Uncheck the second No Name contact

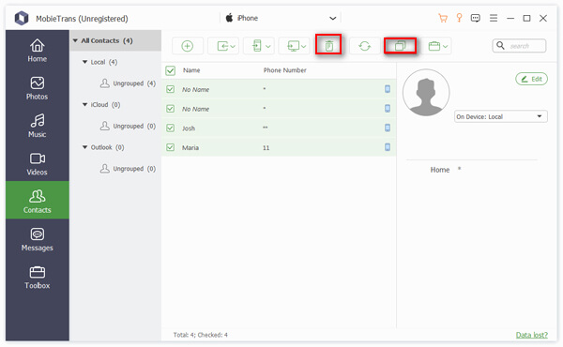[x=170, y=109]
